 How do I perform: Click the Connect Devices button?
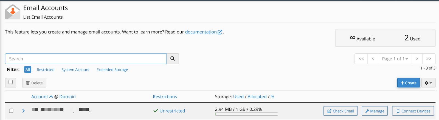point(413,111)
